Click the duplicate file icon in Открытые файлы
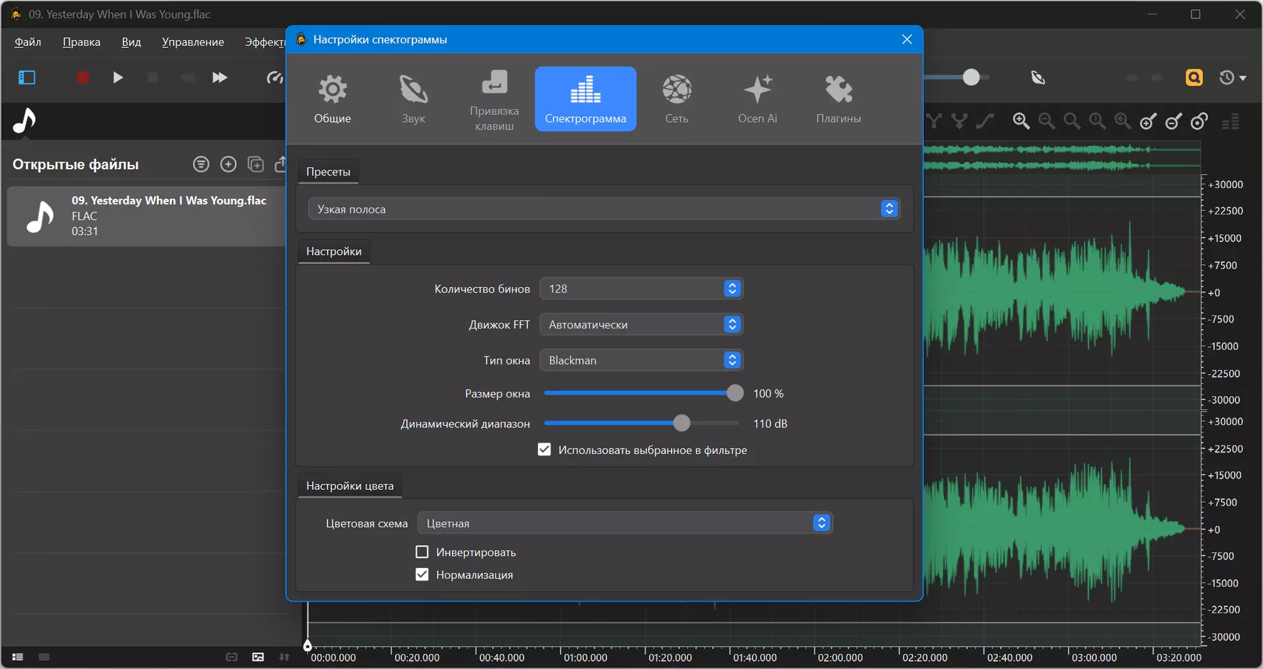The image size is (1263, 669). pyautogui.click(x=256, y=164)
